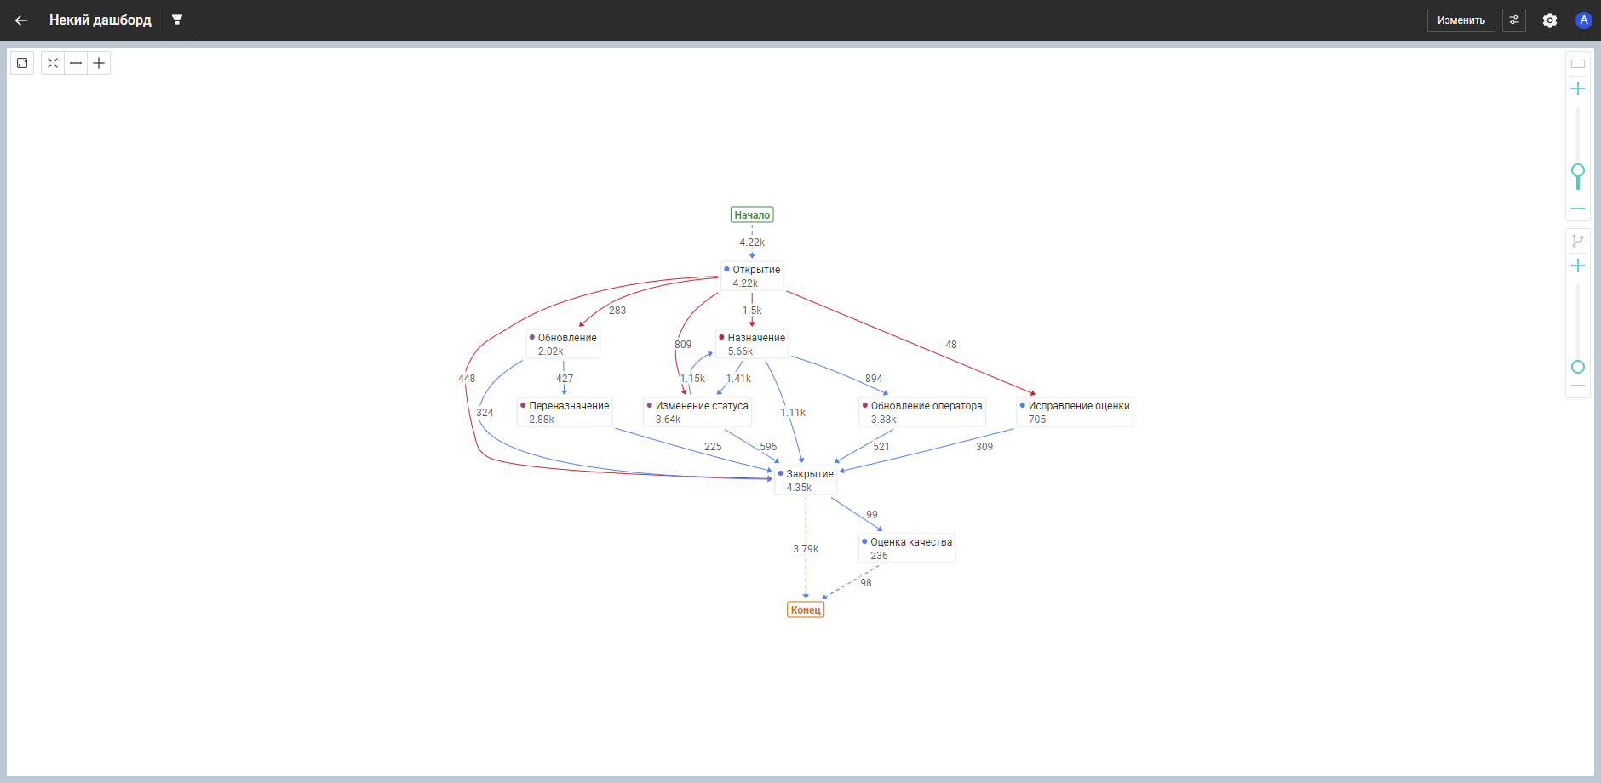Click the Изменить button
Viewport: 1601px width, 783px height.
click(1460, 20)
